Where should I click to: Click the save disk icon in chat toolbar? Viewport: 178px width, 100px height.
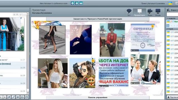pyautogui.click(x=27, y=97)
